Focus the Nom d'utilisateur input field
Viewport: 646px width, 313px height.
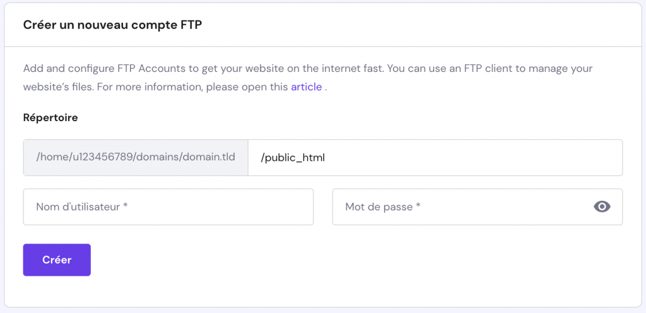168,207
